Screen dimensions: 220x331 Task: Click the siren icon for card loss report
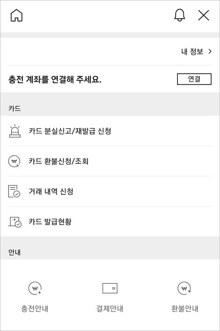click(x=15, y=131)
